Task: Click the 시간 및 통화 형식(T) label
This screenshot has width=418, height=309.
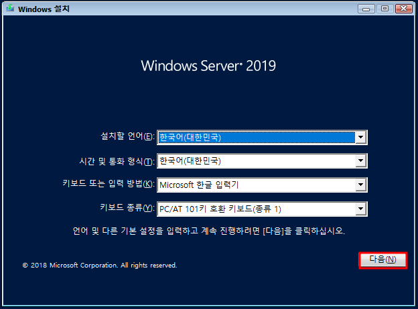Action: [x=117, y=161]
